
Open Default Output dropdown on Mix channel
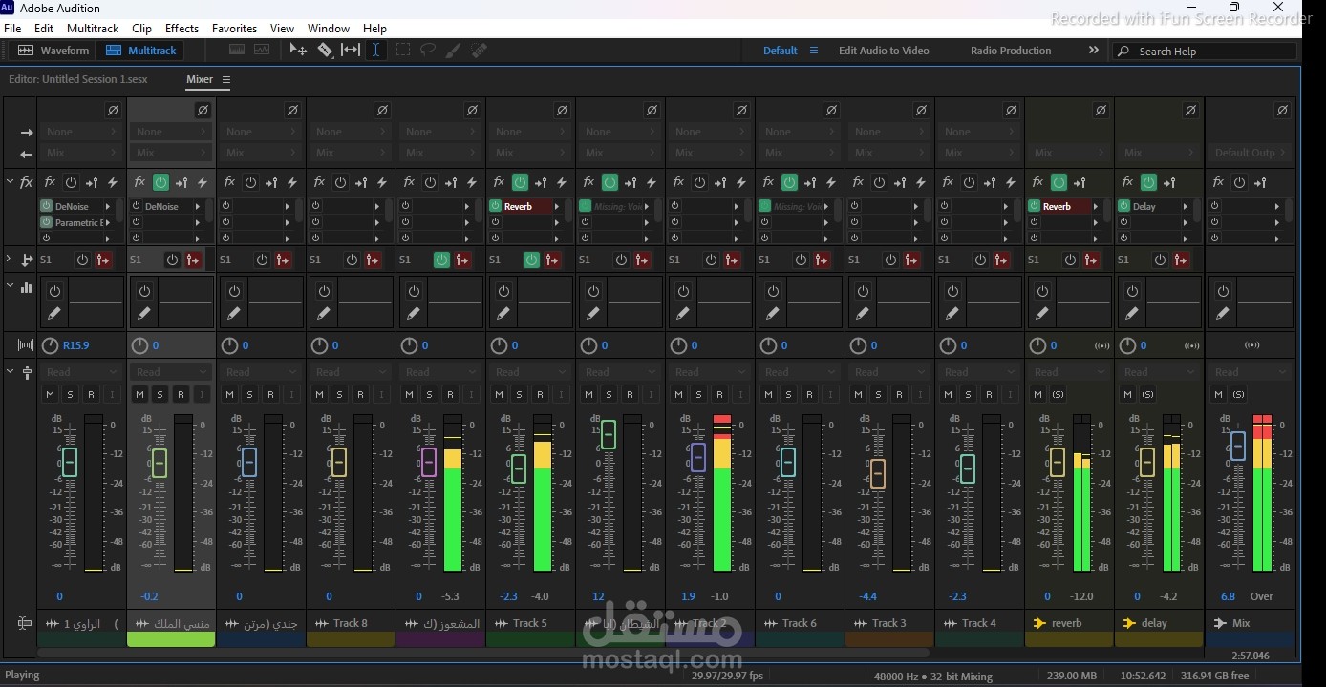1251,153
